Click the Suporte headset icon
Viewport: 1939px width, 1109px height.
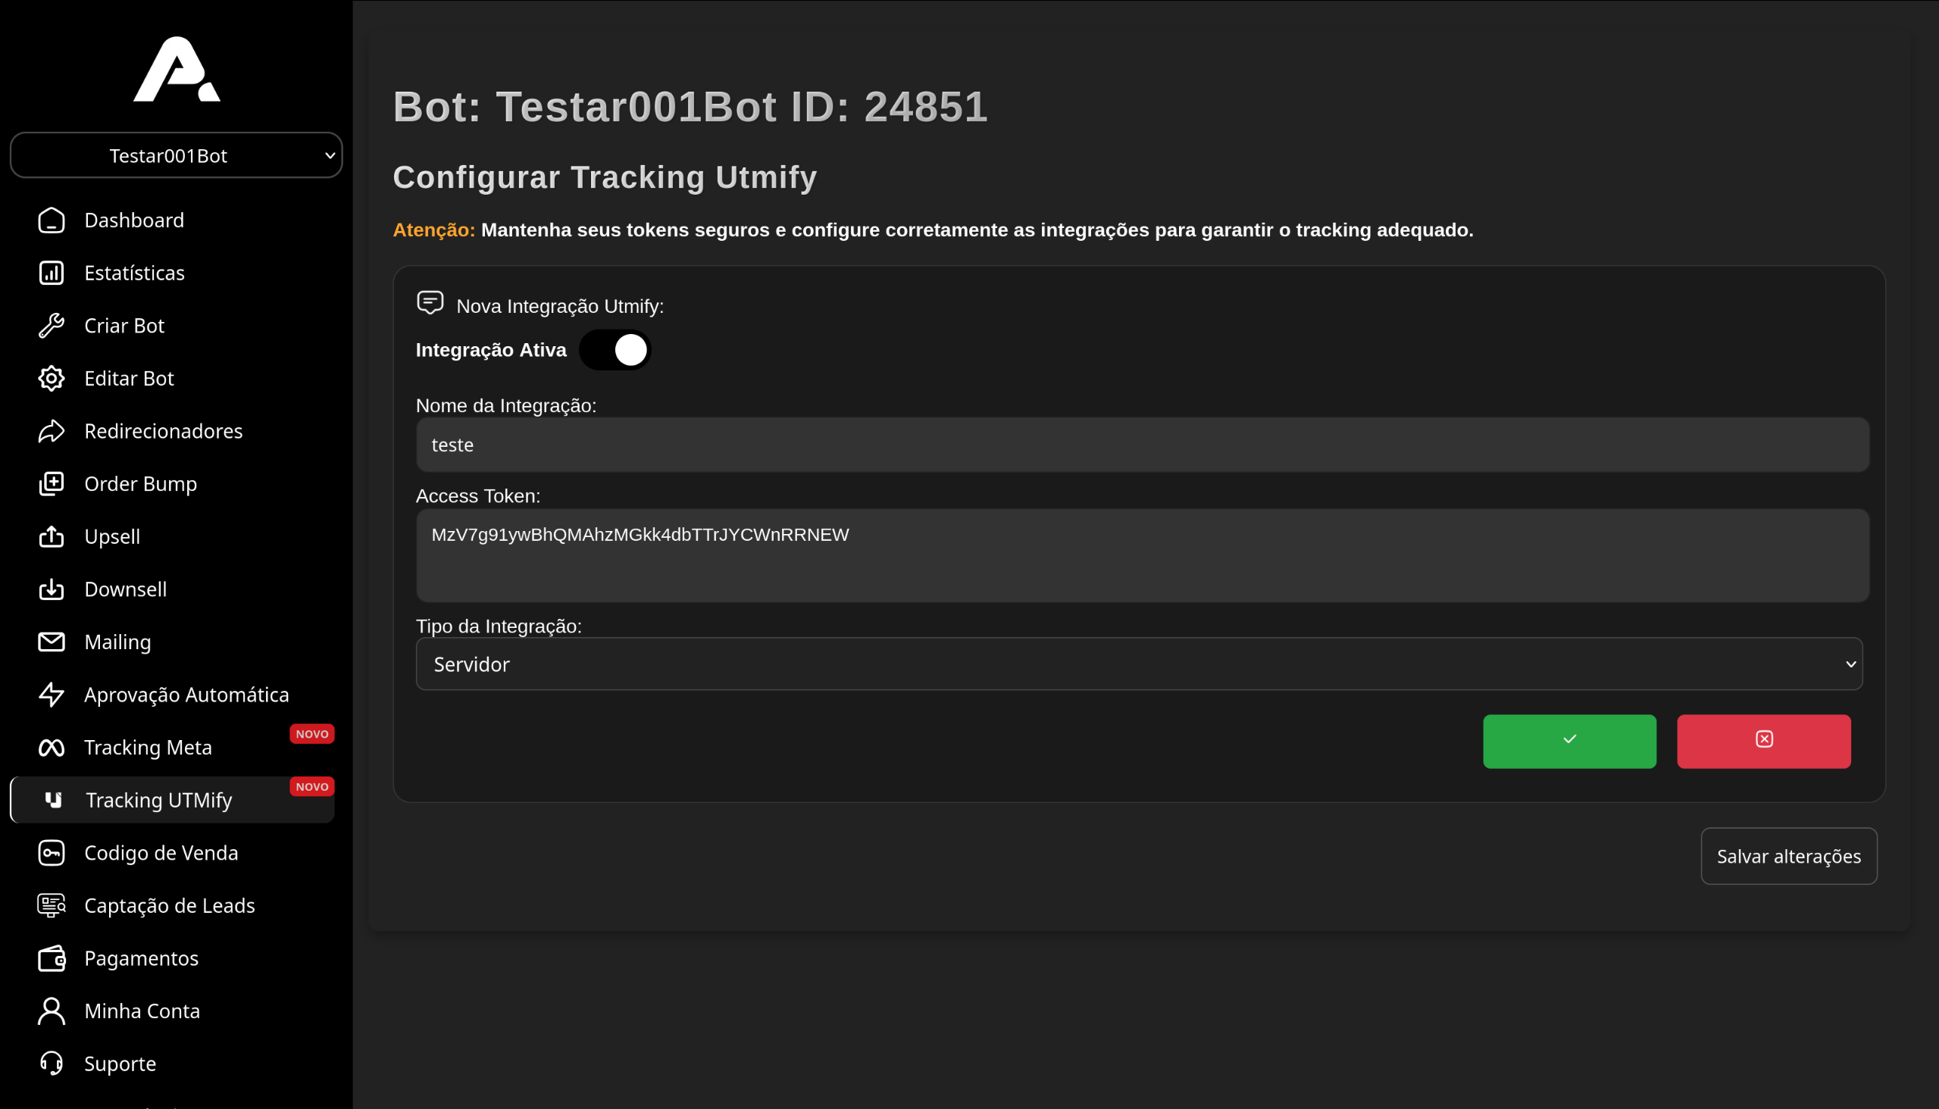(51, 1064)
